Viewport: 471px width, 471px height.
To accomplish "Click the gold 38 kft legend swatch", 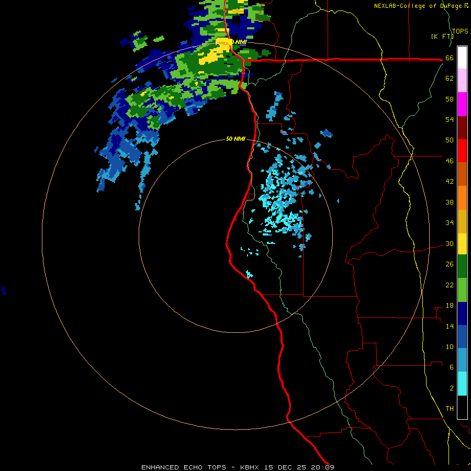I will (462, 221).
